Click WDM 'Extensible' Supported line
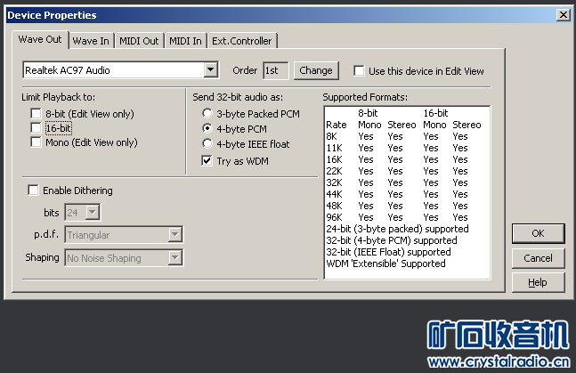Screen dimensions: 576x373 pyautogui.click(x=385, y=264)
